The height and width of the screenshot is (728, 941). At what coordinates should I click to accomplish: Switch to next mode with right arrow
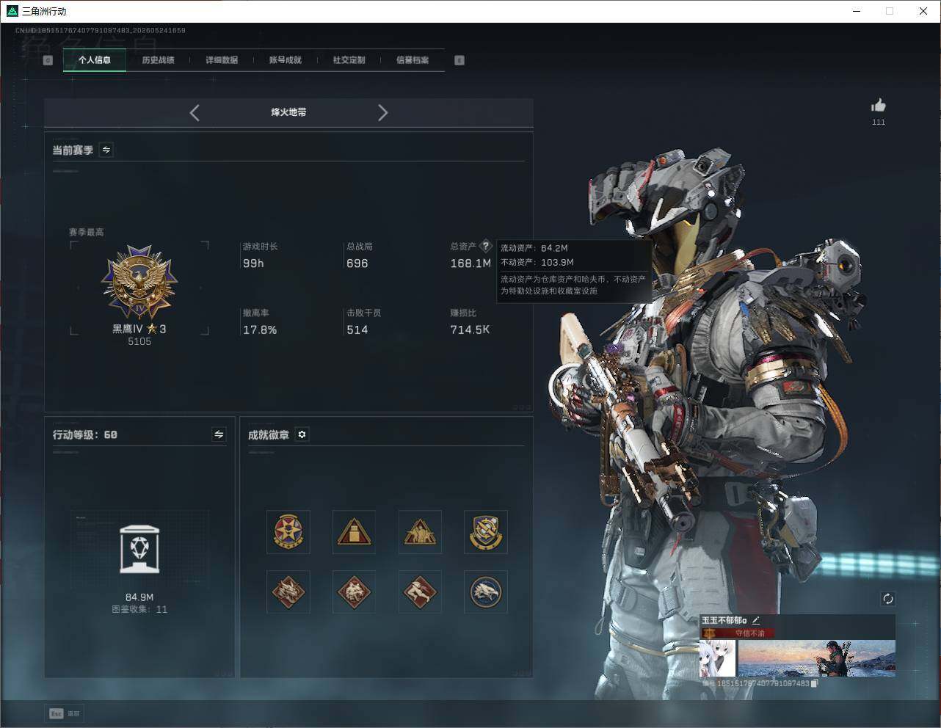pyautogui.click(x=382, y=112)
